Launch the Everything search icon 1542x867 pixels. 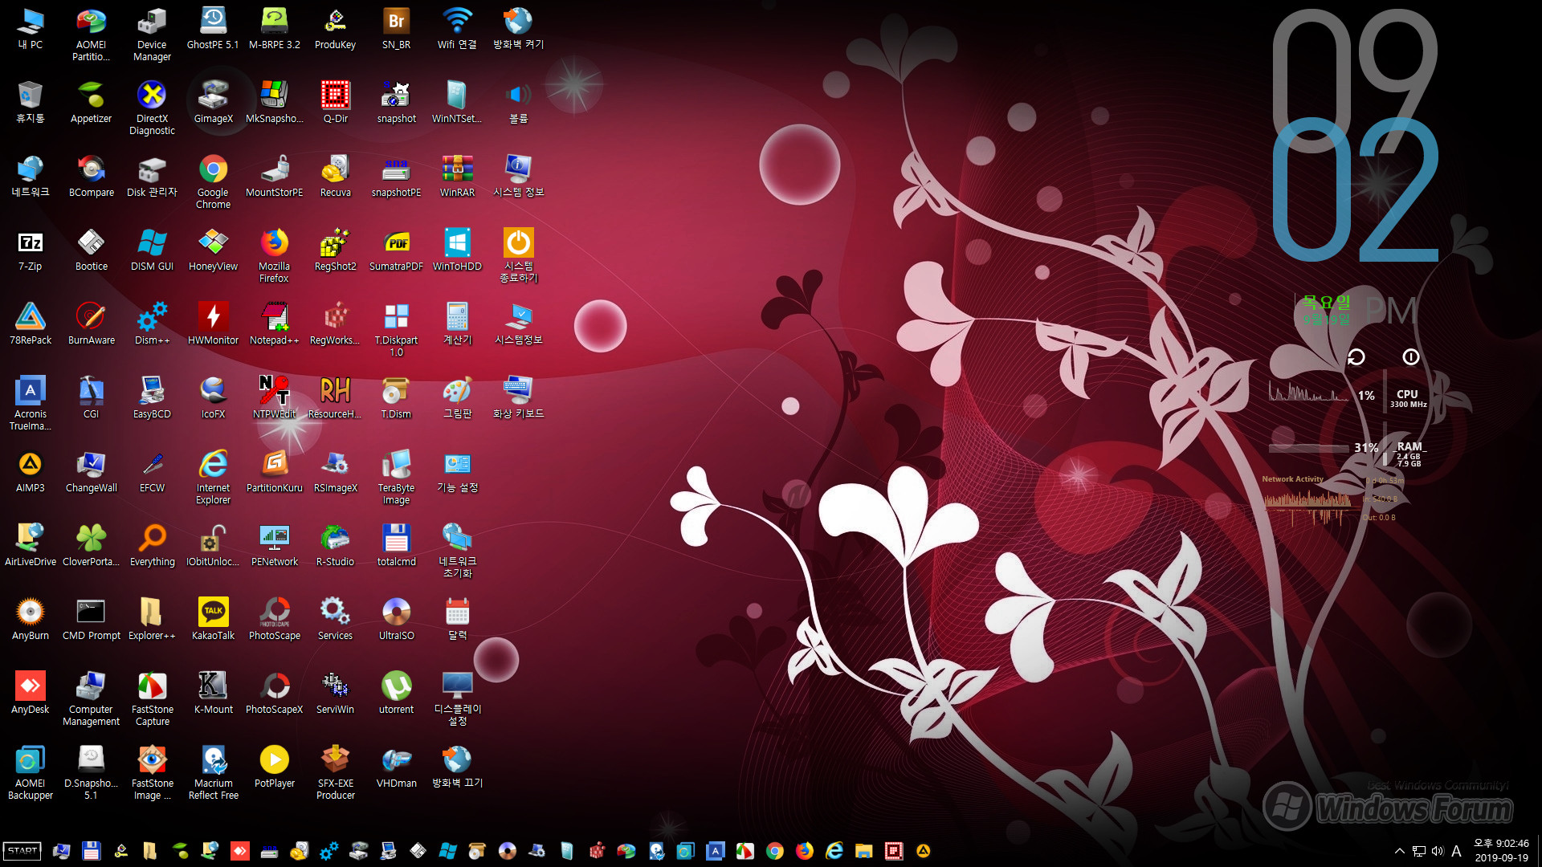(152, 545)
